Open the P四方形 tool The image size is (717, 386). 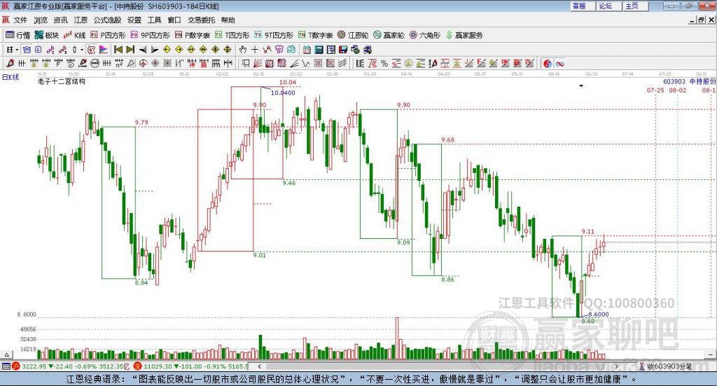point(108,35)
